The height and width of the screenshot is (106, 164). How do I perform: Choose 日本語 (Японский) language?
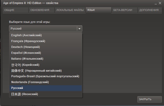pos(46,94)
